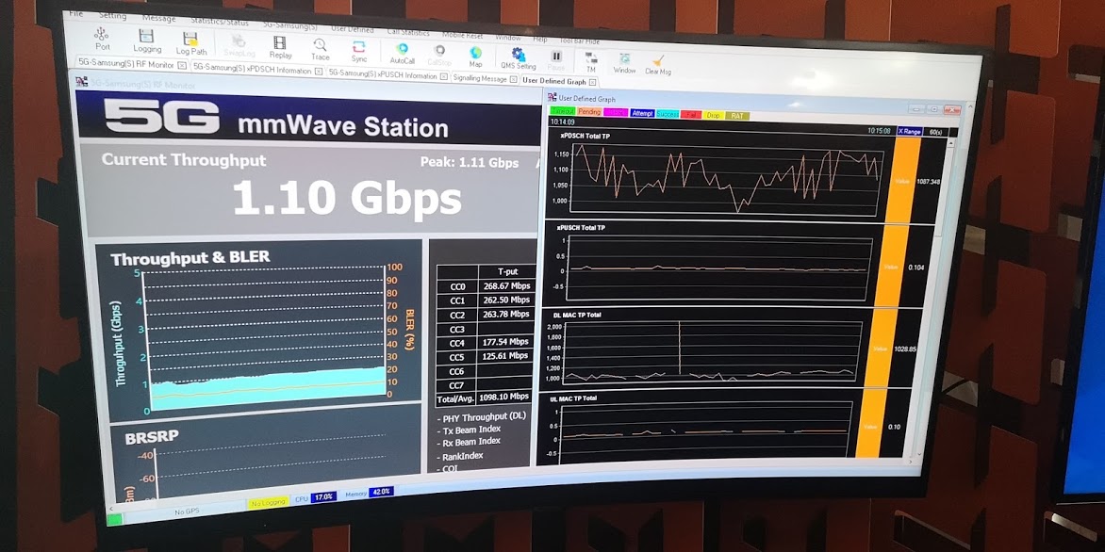
Task: Click the orange Value bar for UL MAC TP Total
Action: coord(872,425)
